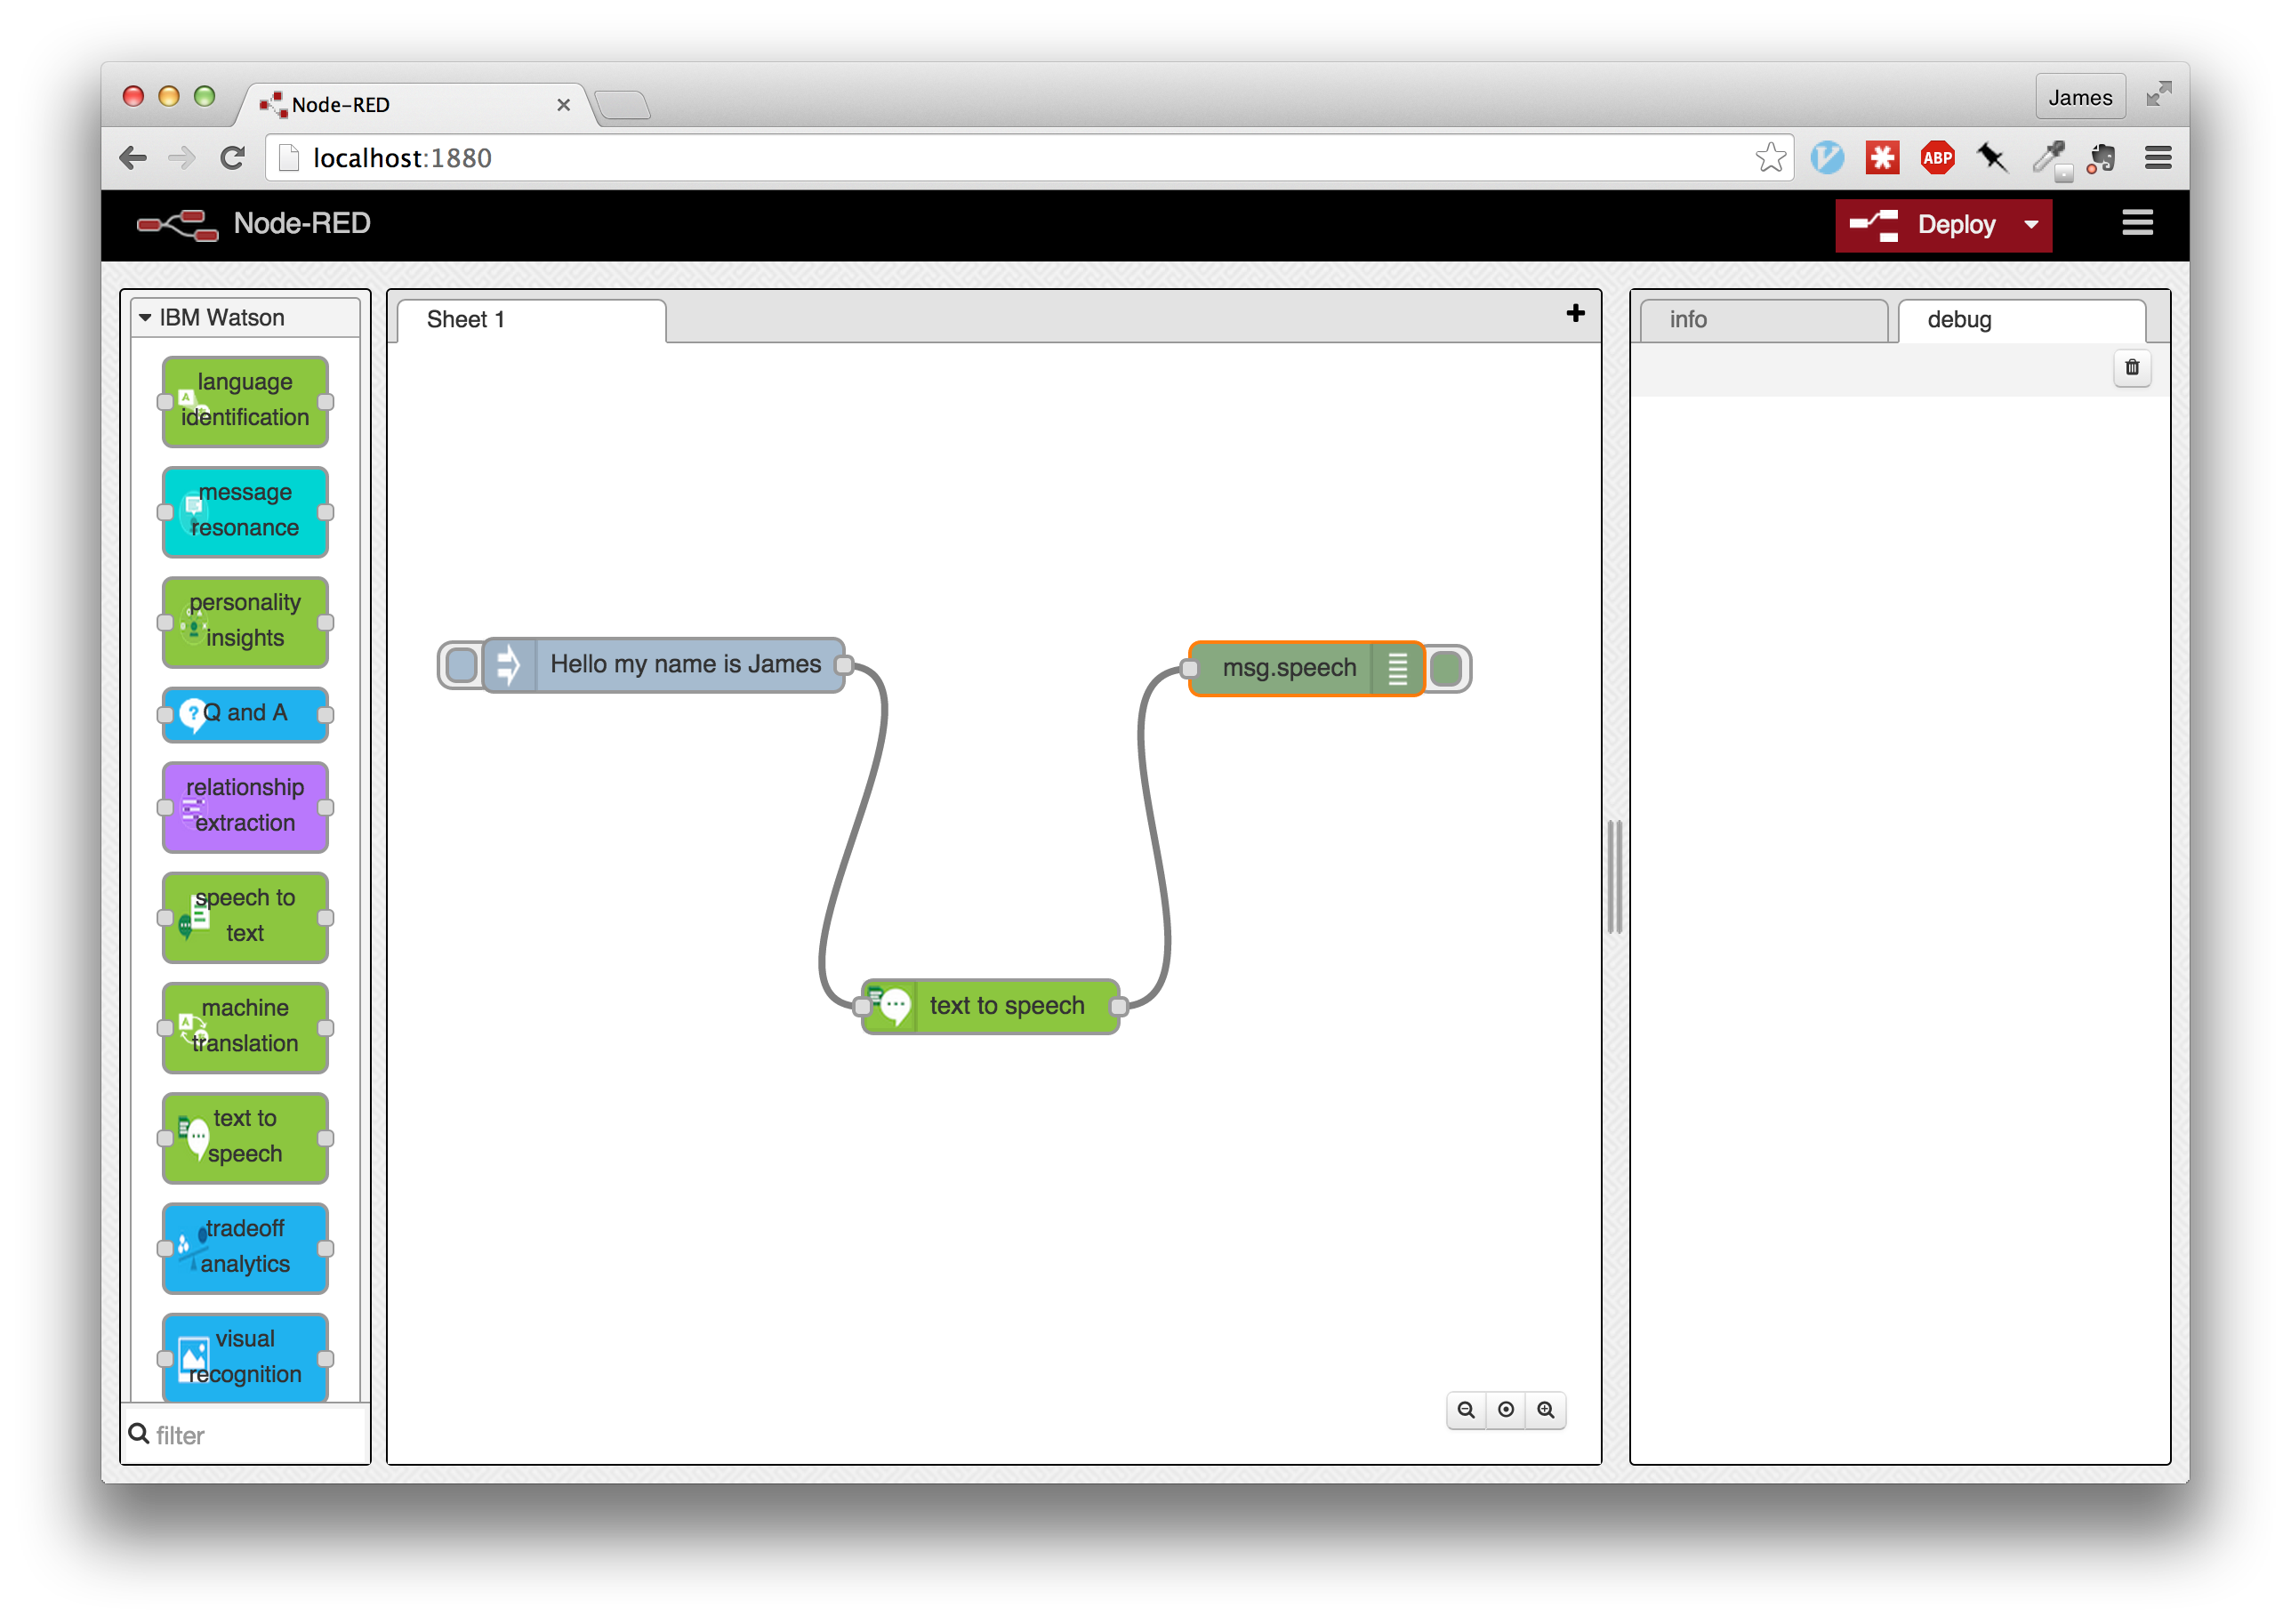2291x1624 pixels.
Task: Open a new browser tab
Action: (x=621, y=104)
